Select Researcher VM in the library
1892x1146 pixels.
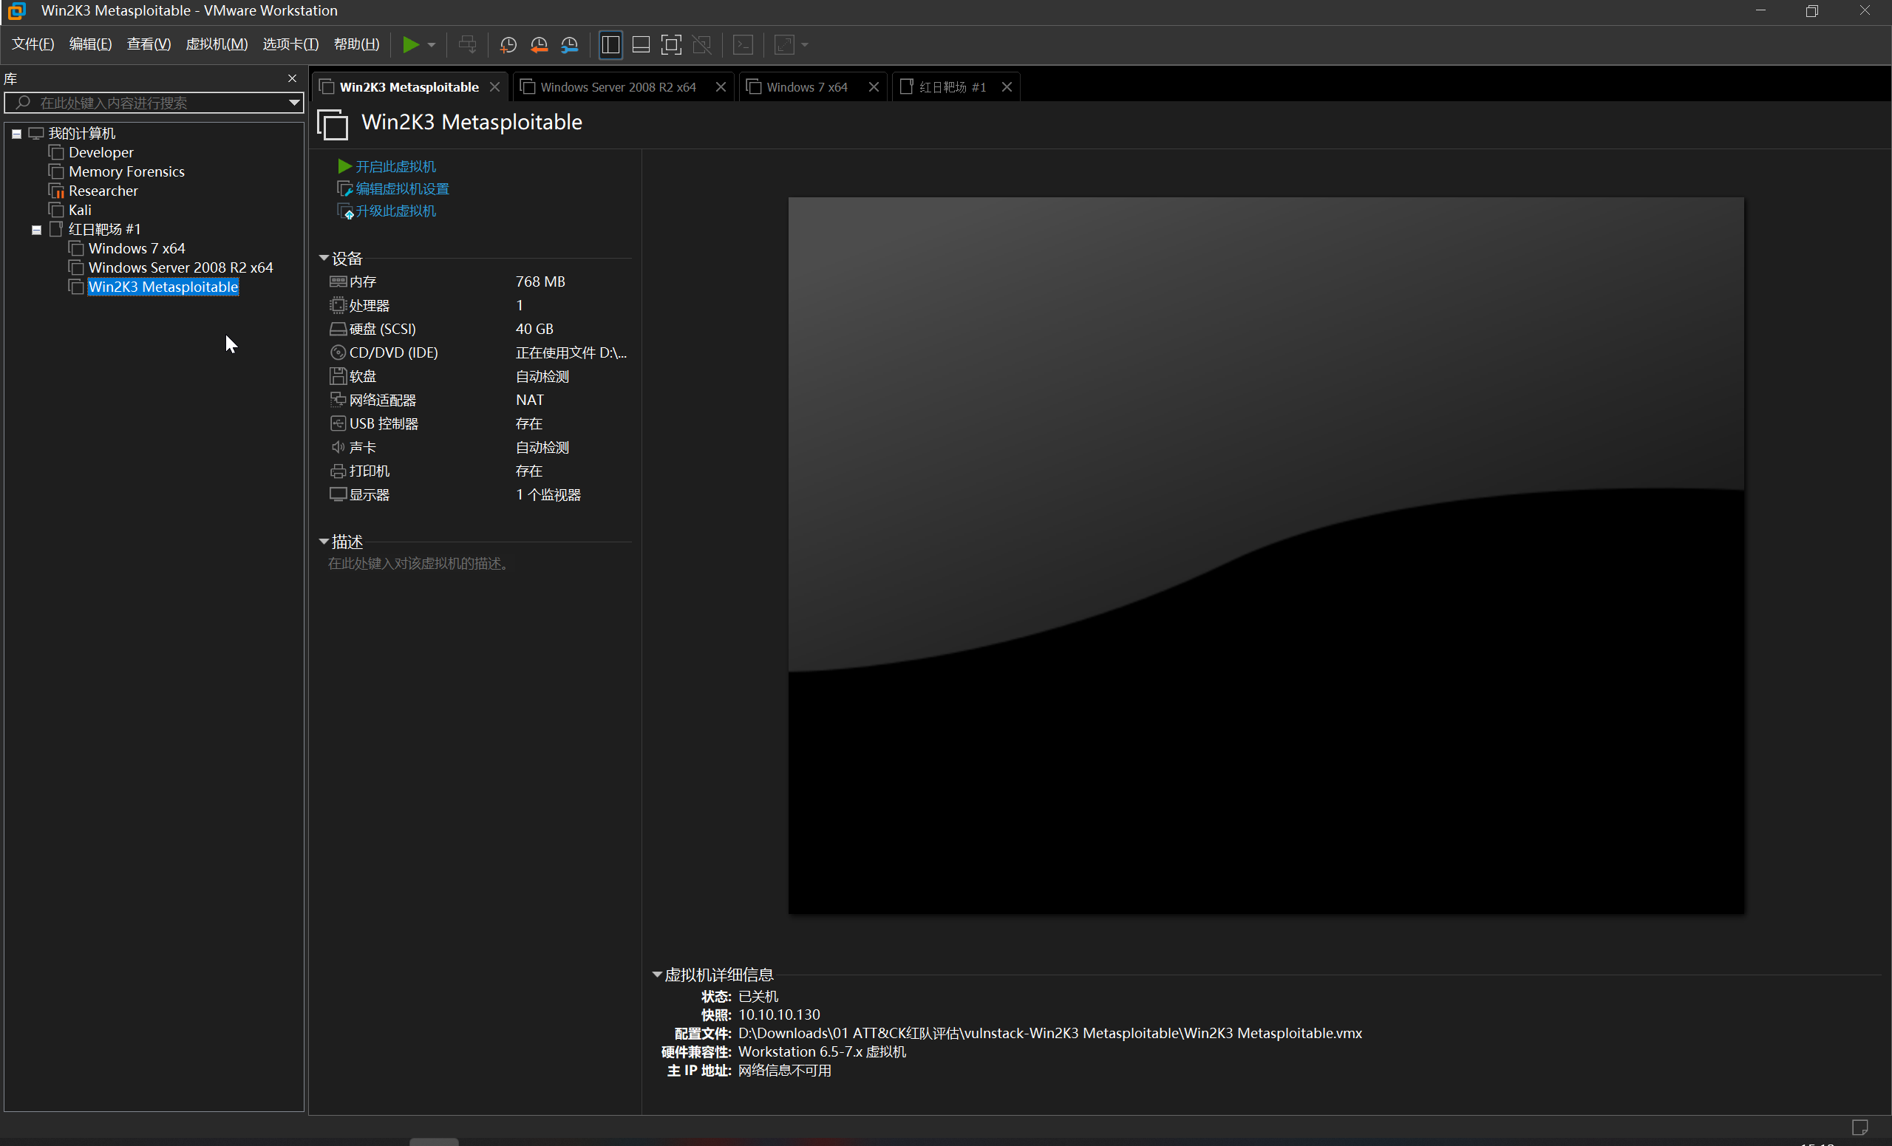tap(103, 191)
